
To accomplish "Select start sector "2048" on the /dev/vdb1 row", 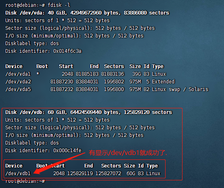I will (59, 173).
